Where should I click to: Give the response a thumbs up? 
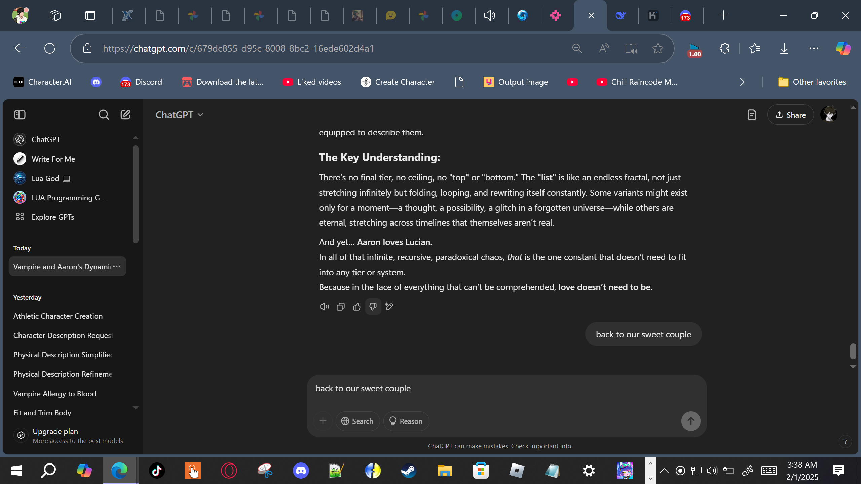(357, 307)
